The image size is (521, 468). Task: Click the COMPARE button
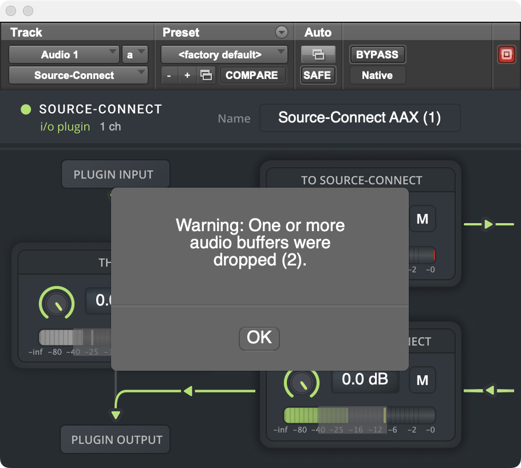point(252,76)
